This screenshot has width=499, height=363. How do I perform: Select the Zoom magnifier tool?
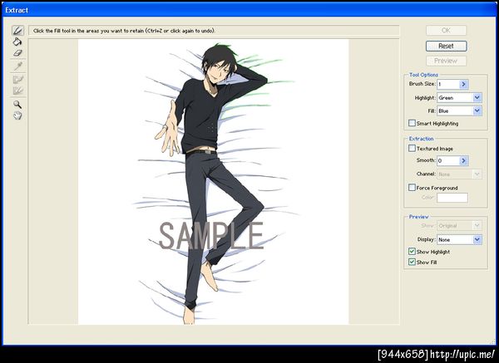coord(17,105)
